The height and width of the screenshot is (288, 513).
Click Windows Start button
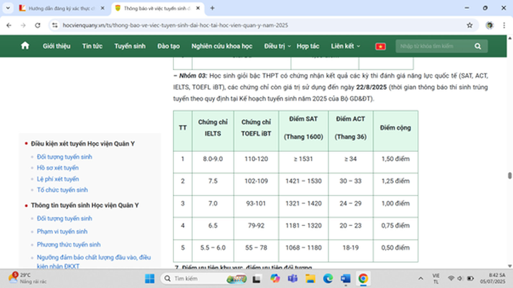tap(149, 278)
